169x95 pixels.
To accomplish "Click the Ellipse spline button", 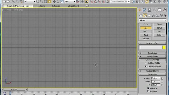I will (x=159, y=25).
